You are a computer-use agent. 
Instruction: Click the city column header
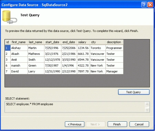tap(98, 42)
